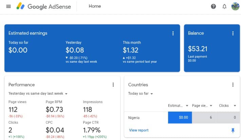The width and height of the screenshot is (241, 140).
Task: Click the Home page title
Action: coord(95,6)
